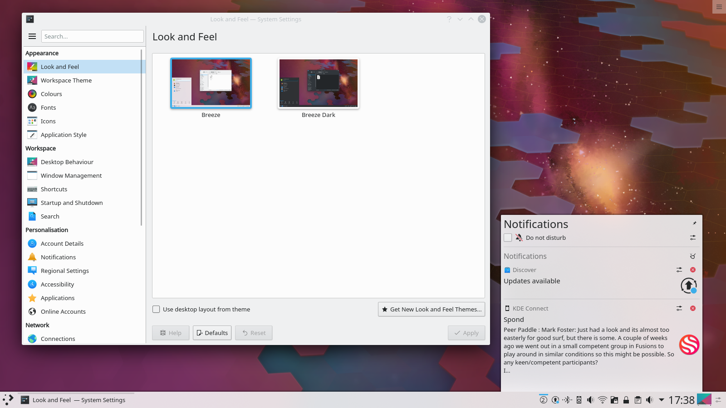Expand the hidden system tray icons arrow

[x=662, y=400]
